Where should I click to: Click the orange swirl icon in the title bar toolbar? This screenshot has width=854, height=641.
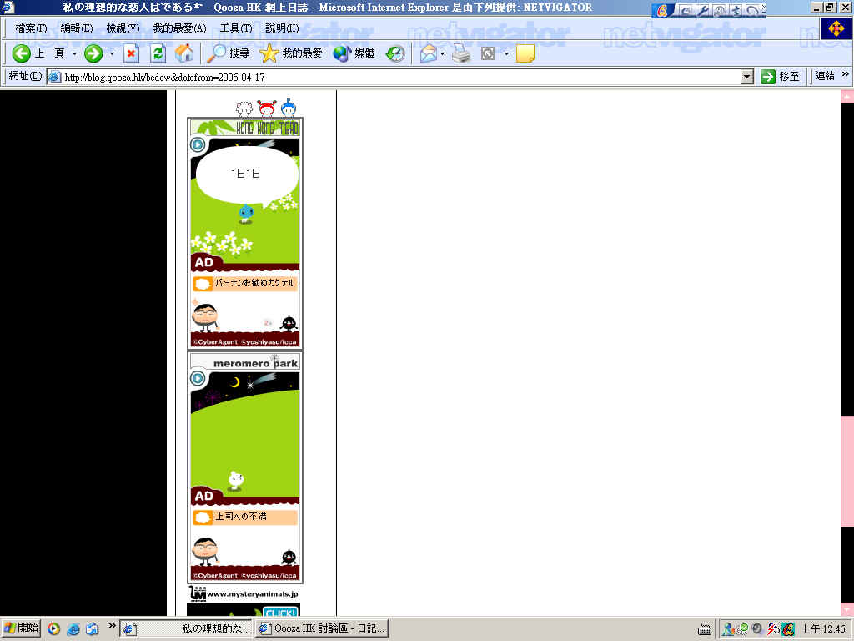[x=662, y=10]
